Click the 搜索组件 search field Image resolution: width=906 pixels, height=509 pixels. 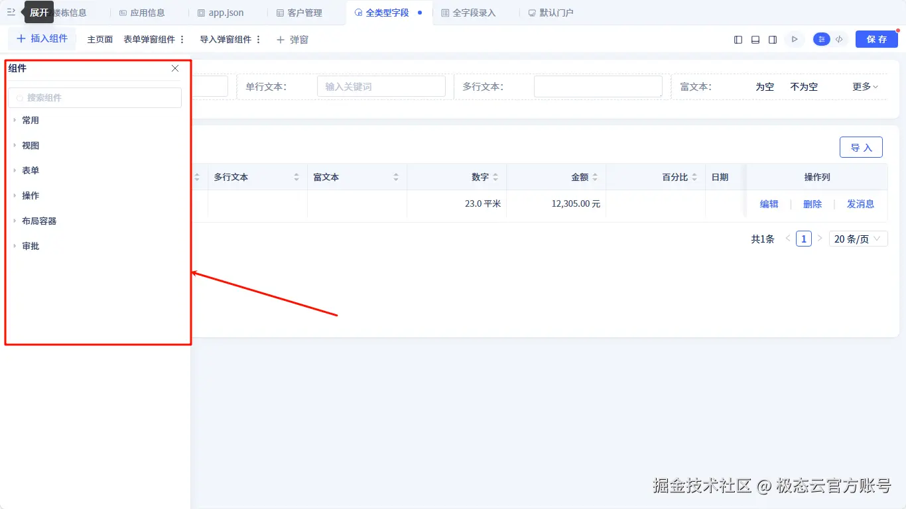[95, 98]
